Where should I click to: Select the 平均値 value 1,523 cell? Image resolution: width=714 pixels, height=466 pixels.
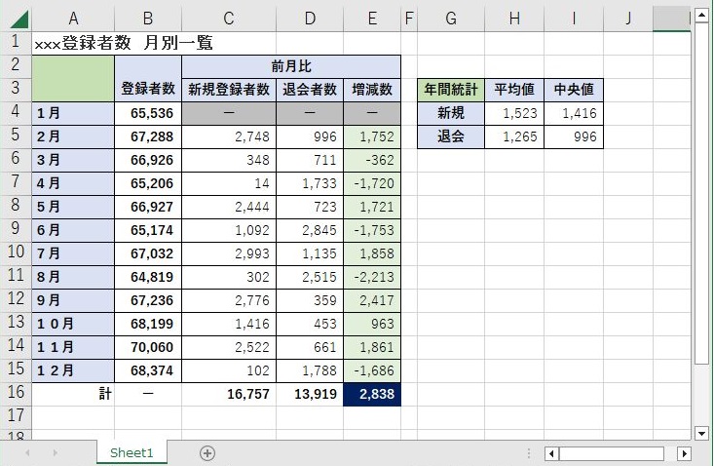513,113
